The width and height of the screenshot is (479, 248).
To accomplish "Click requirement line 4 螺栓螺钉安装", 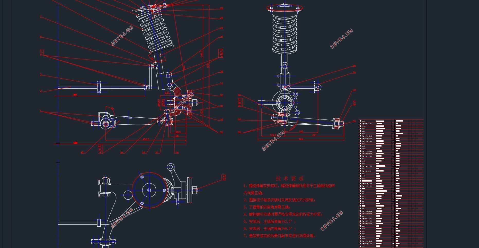I will point(283,214).
